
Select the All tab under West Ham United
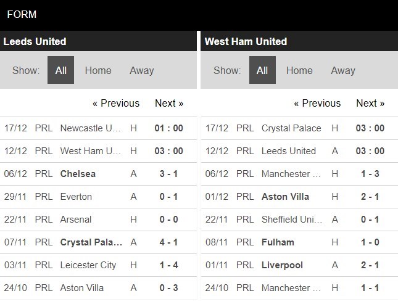click(x=262, y=70)
